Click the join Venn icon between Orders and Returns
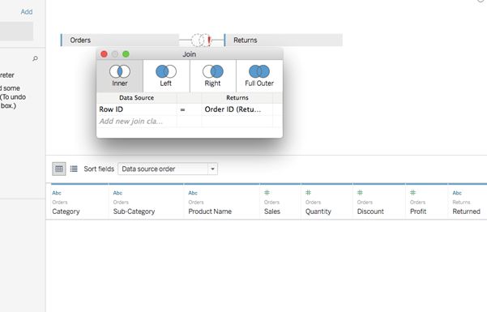Image resolution: width=487 pixels, height=312 pixels. point(201,40)
